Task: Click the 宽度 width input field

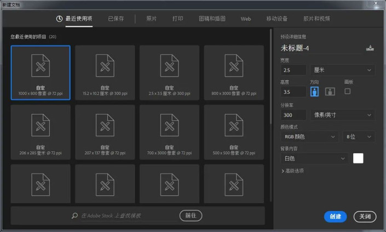Action: 293,70
